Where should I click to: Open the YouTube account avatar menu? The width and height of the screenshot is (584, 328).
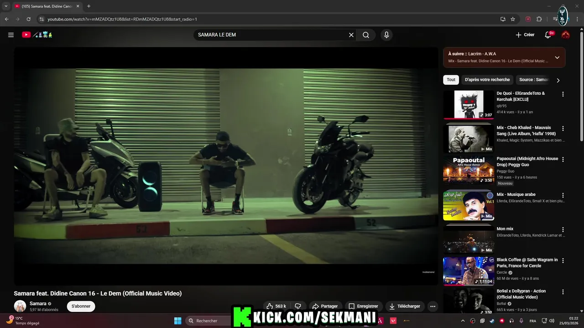(566, 35)
